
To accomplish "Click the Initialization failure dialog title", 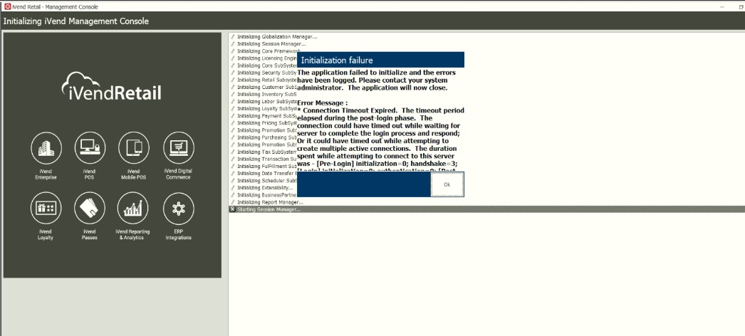I will click(336, 61).
